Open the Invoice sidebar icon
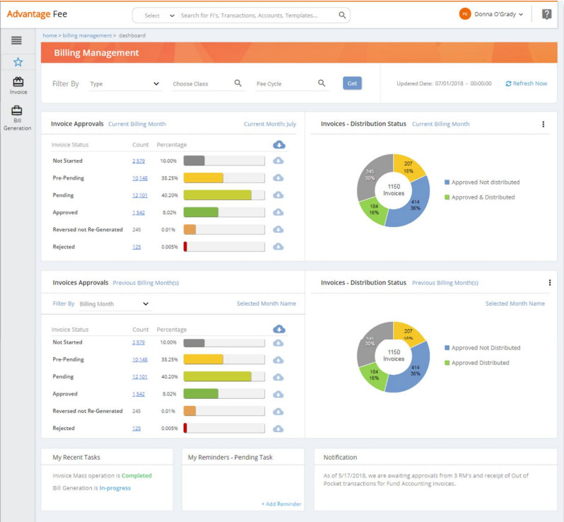 coord(18,86)
